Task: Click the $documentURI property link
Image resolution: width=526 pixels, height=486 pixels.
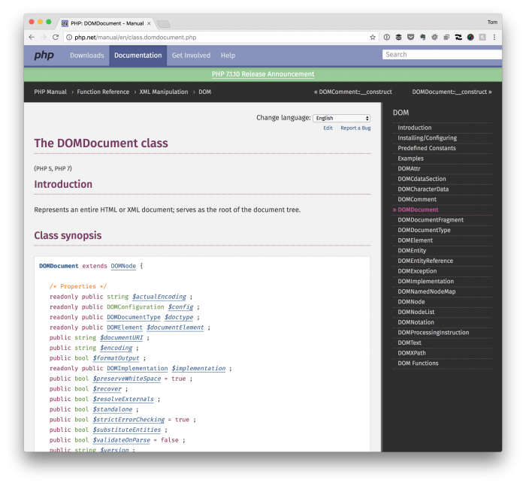Action: (x=122, y=338)
